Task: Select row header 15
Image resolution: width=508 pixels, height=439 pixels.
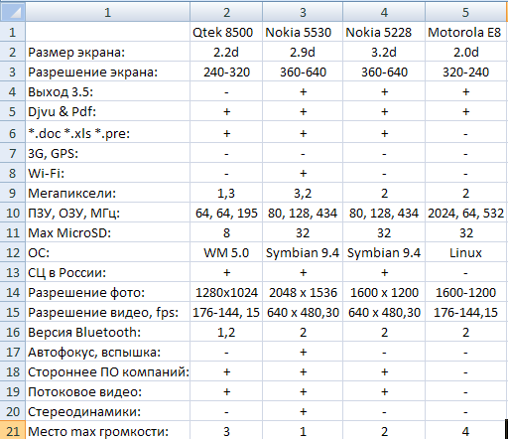Action: [x=13, y=312]
